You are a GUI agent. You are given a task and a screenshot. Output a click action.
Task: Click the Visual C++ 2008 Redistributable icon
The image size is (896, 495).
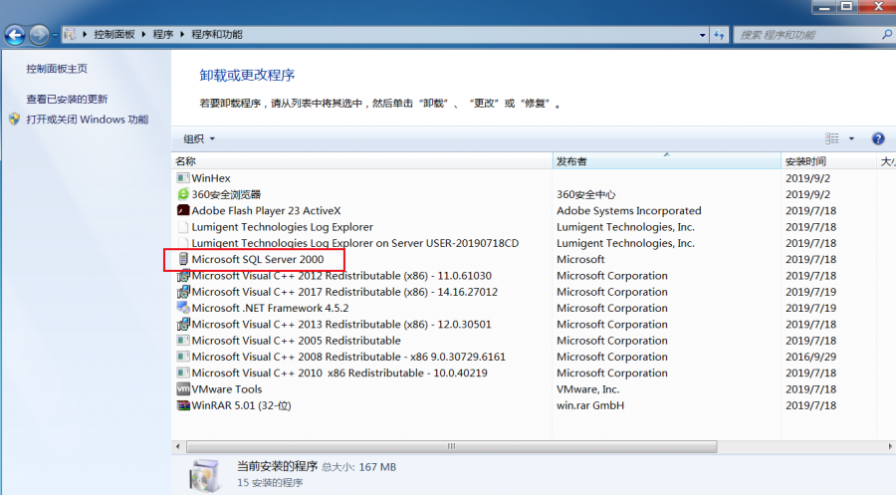[x=183, y=357]
